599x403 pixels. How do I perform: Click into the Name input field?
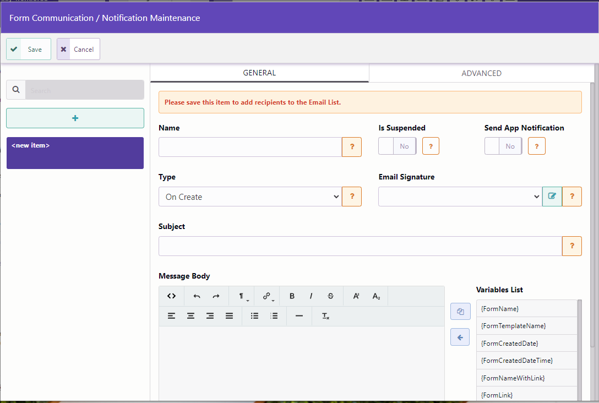(x=250, y=147)
